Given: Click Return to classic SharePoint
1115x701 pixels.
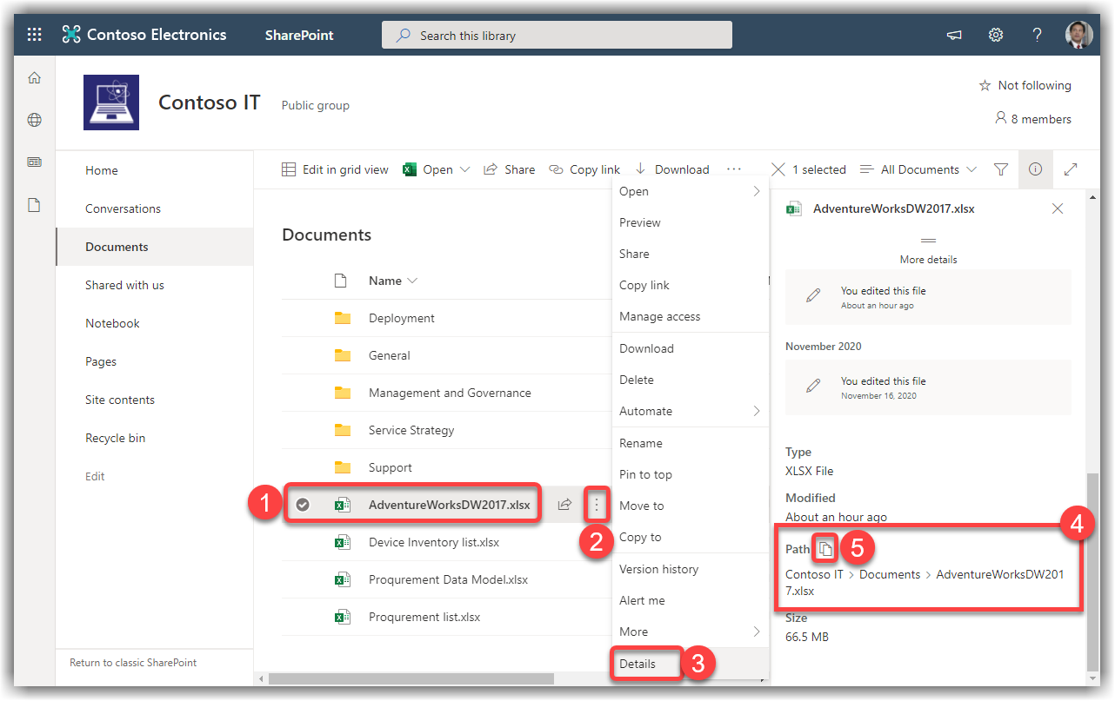Looking at the screenshot, I should 133,663.
